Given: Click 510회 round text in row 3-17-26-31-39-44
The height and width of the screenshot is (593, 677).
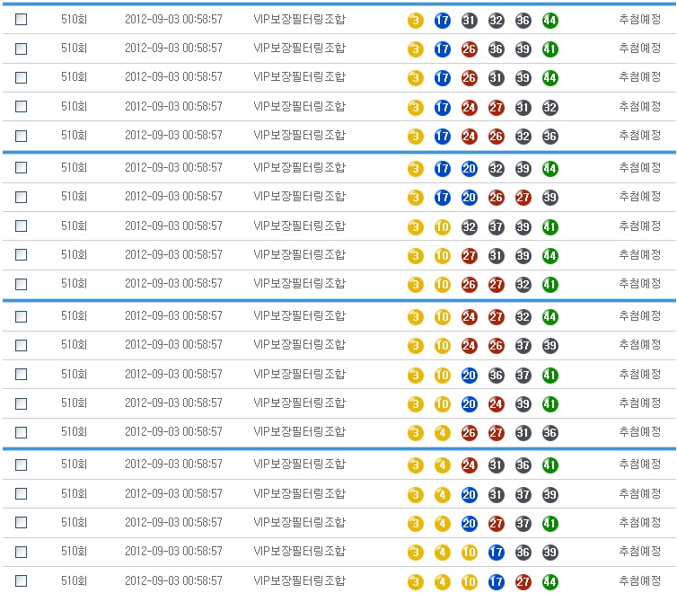Looking at the screenshot, I should pyautogui.click(x=74, y=78).
